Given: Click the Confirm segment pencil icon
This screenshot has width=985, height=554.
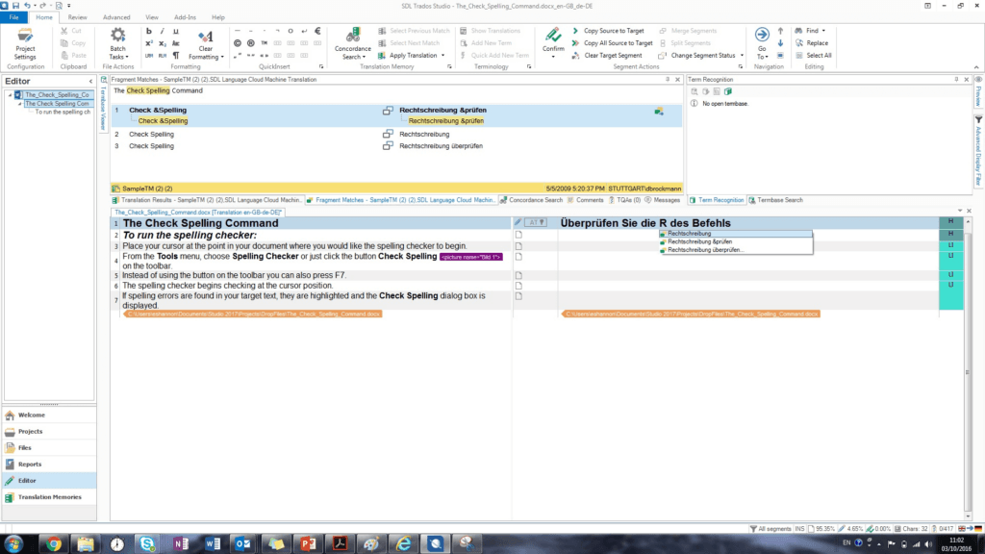Looking at the screenshot, I should click(553, 36).
